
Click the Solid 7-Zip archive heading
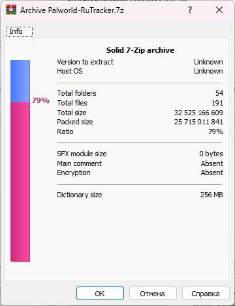(x=140, y=50)
